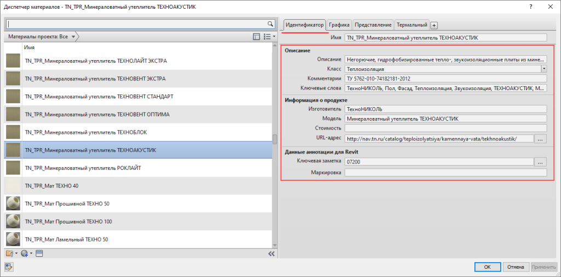Click the Ключевые слова input field
561x277 pixels.
[446, 88]
